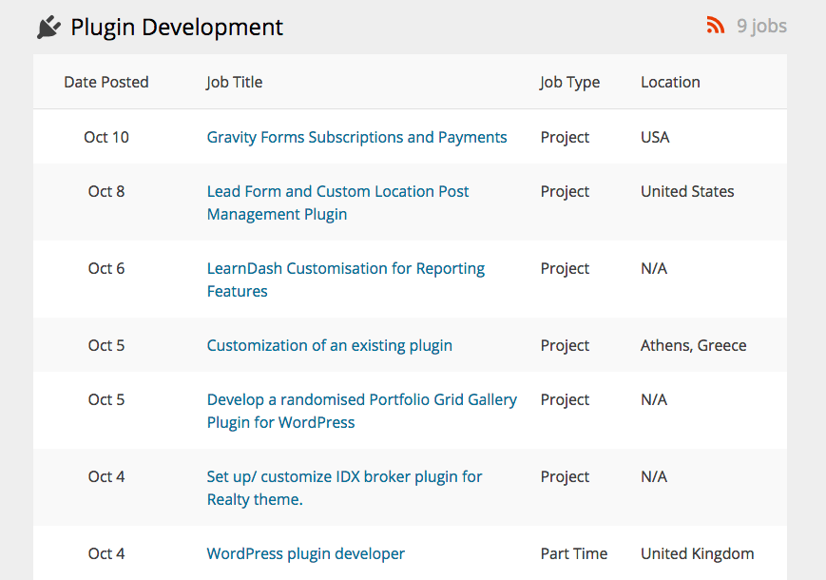Click the Location column header

pos(670,82)
